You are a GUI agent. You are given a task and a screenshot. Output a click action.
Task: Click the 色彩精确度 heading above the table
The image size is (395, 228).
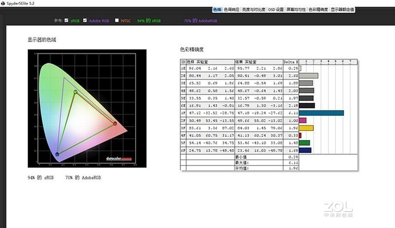click(x=192, y=49)
